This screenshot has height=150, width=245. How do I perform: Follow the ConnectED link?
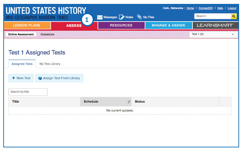point(206,8)
